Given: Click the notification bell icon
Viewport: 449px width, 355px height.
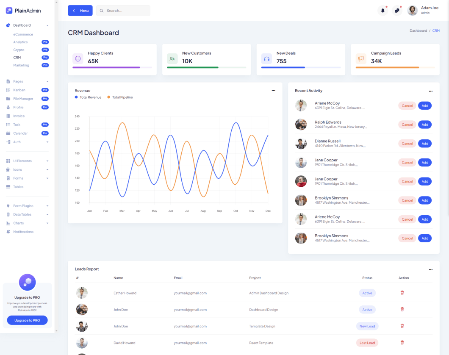Looking at the screenshot, I should 382,11.
